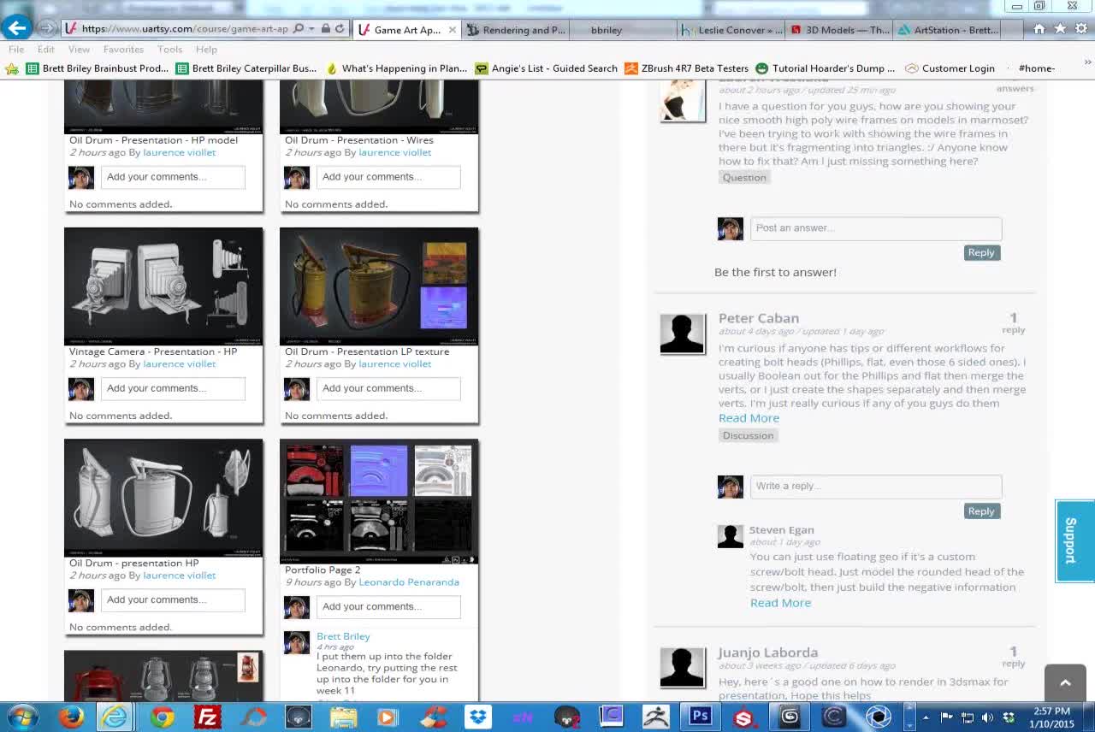The height and width of the screenshot is (732, 1095).
Task: Refresh the page using reload icon
Action: (x=340, y=29)
